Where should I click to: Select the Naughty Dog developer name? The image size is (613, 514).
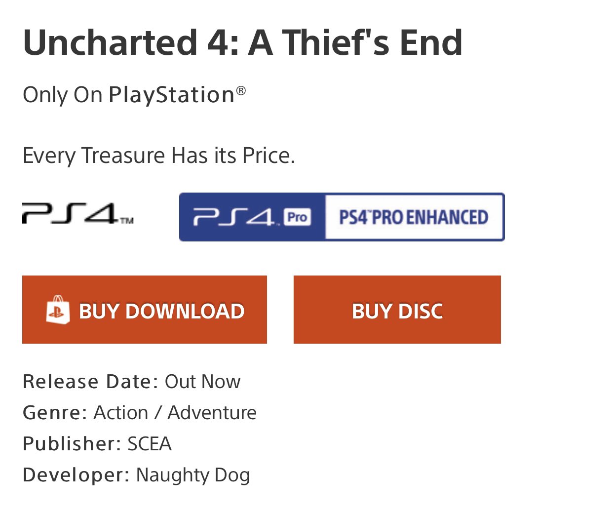point(193,475)
